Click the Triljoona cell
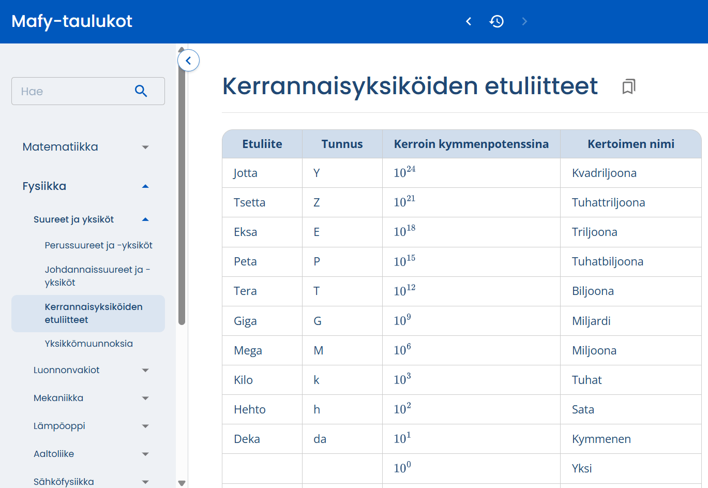 [631, 232]
